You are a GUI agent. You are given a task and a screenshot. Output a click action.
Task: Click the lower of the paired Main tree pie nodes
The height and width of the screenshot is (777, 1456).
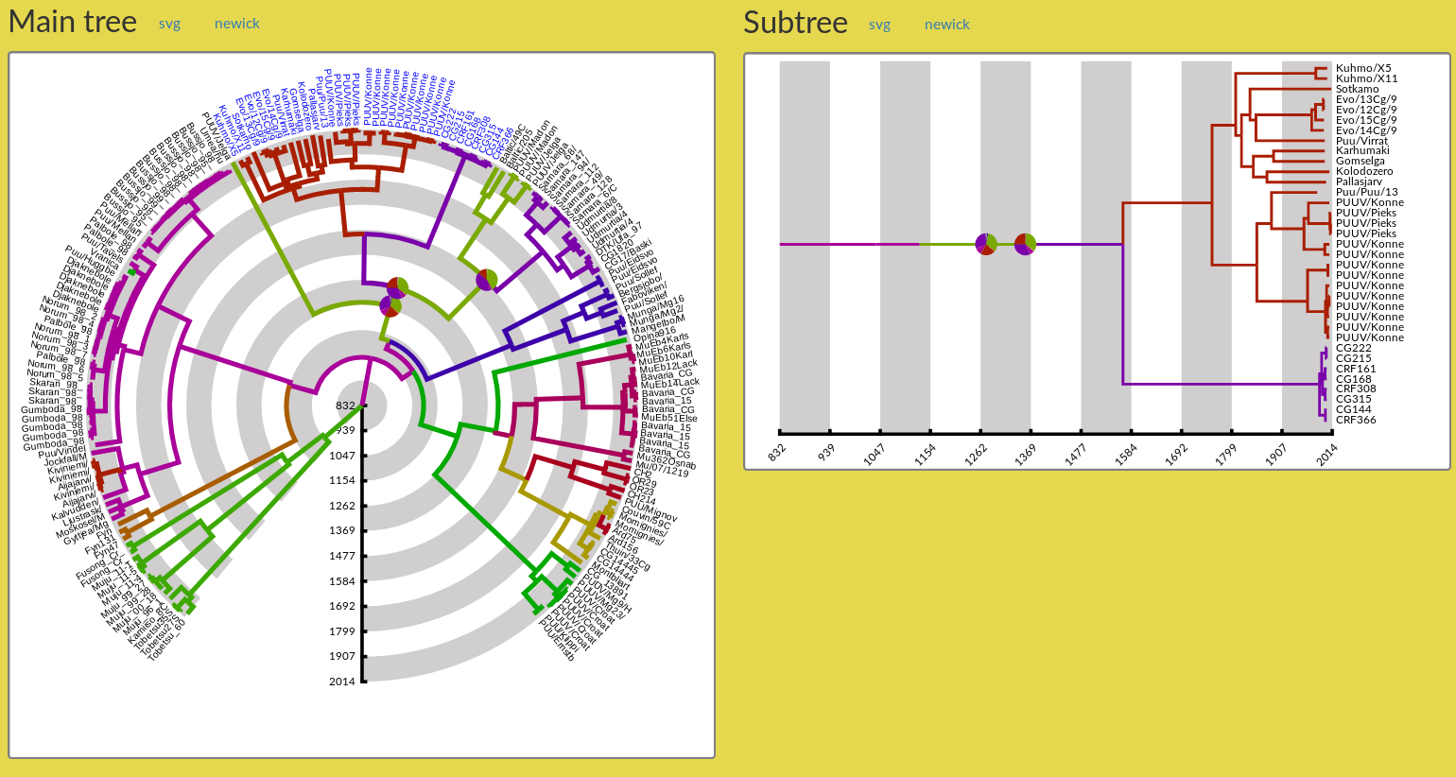pos(390,306)
